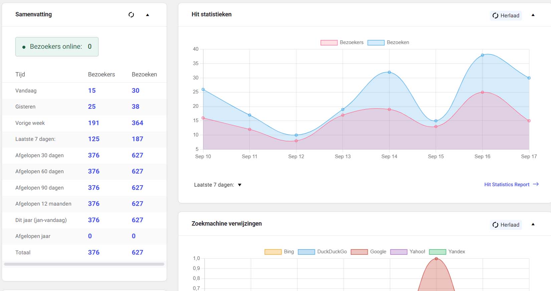Toggle the Bezoekers legend series
551x291 pixels.
342,42
